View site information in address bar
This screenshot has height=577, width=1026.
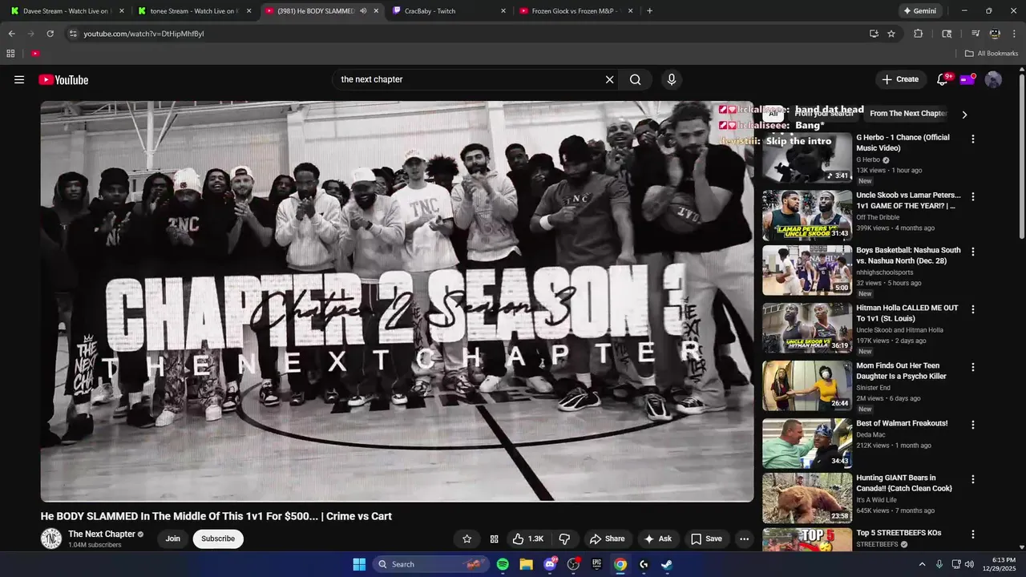(73, 34)
